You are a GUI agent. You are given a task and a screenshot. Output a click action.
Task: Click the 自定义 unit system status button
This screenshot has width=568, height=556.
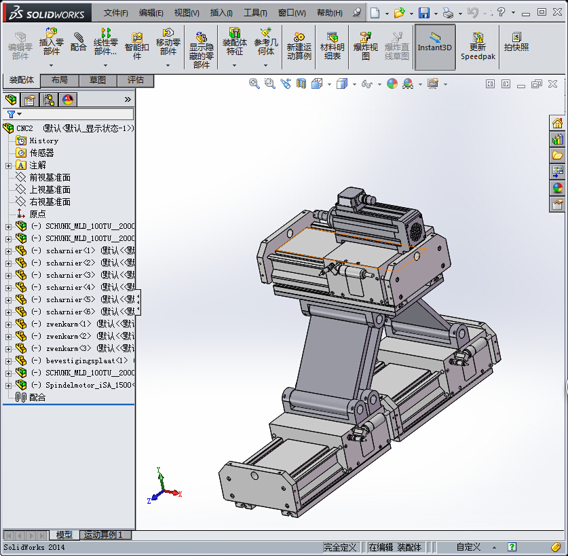tap(468, 547)
